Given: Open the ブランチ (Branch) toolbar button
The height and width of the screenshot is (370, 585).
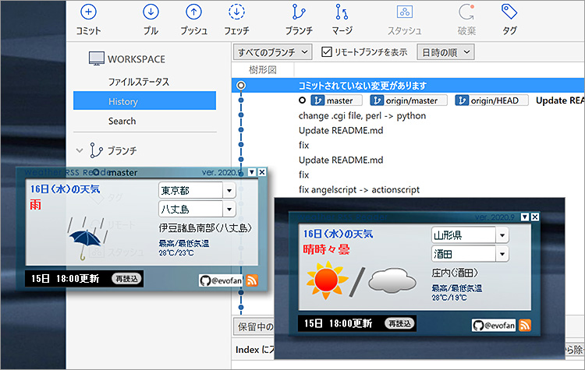Looking at the screenshot, I should (299, 19).
